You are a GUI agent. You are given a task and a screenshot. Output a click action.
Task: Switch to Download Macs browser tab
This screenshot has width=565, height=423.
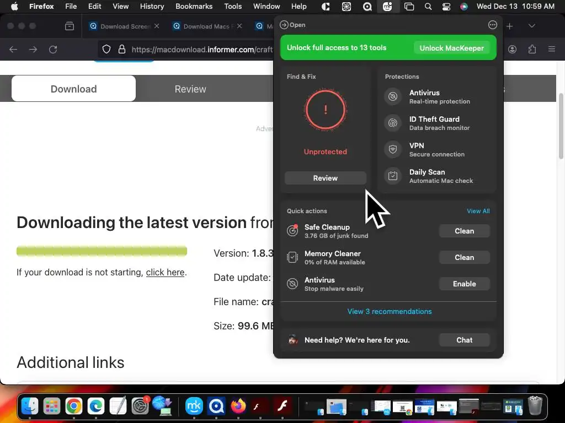(207, 26)
